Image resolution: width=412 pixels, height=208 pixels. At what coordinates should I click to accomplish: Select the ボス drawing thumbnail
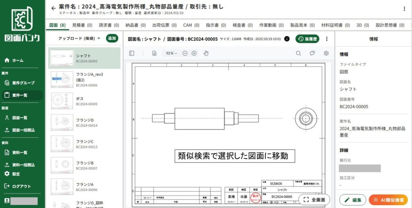62,101
